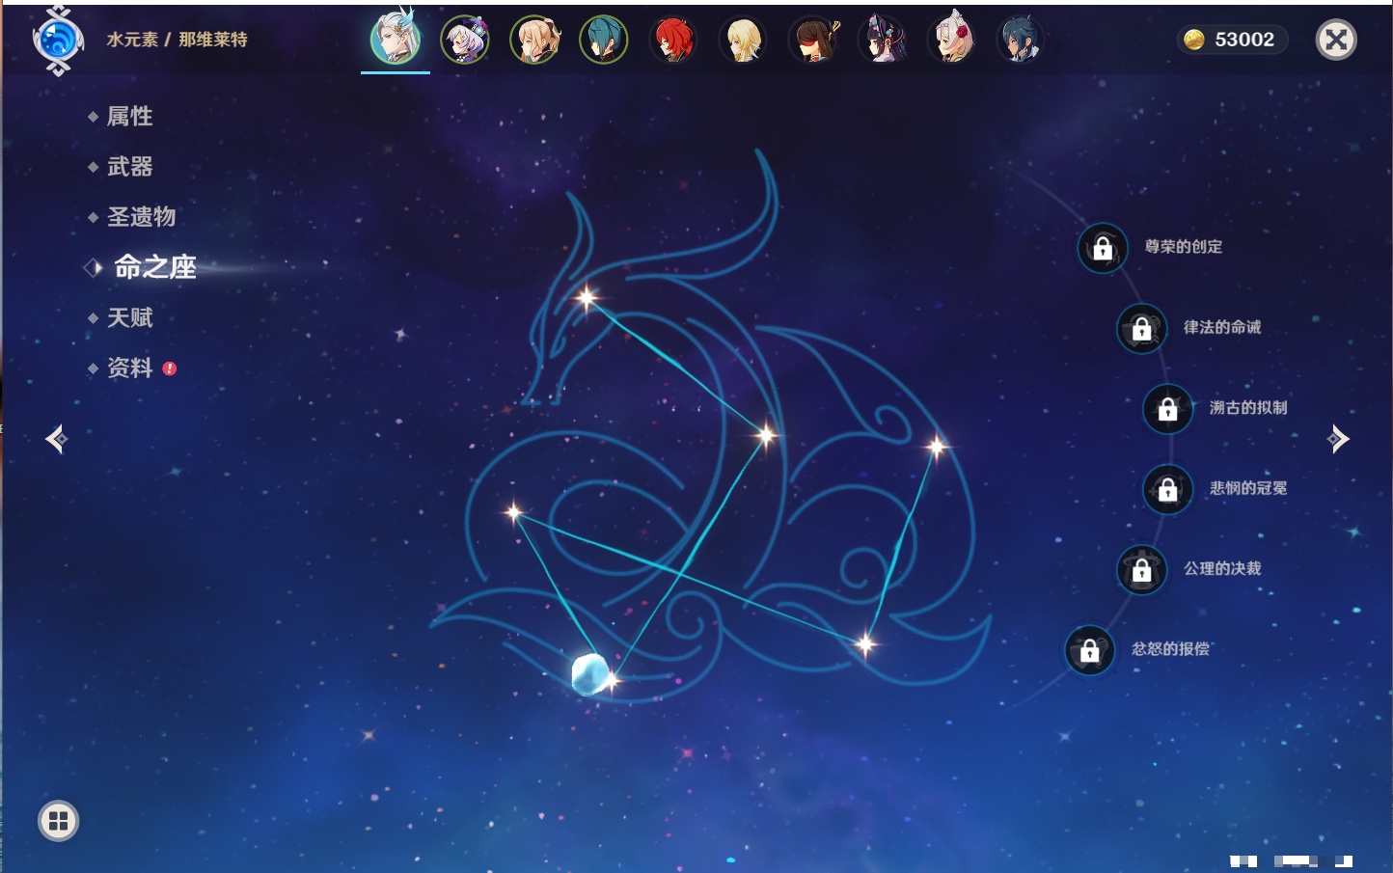This screenshot has width=1393, height=873.
Task: Go to previous character with left arrow
Action: click(56, 439)
